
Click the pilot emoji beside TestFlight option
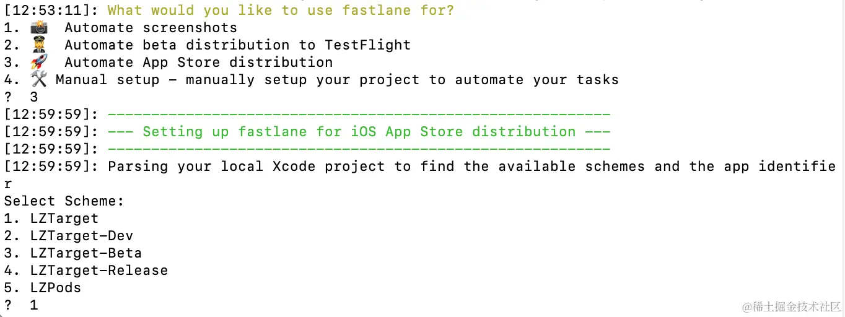click(x=38, y=45)
